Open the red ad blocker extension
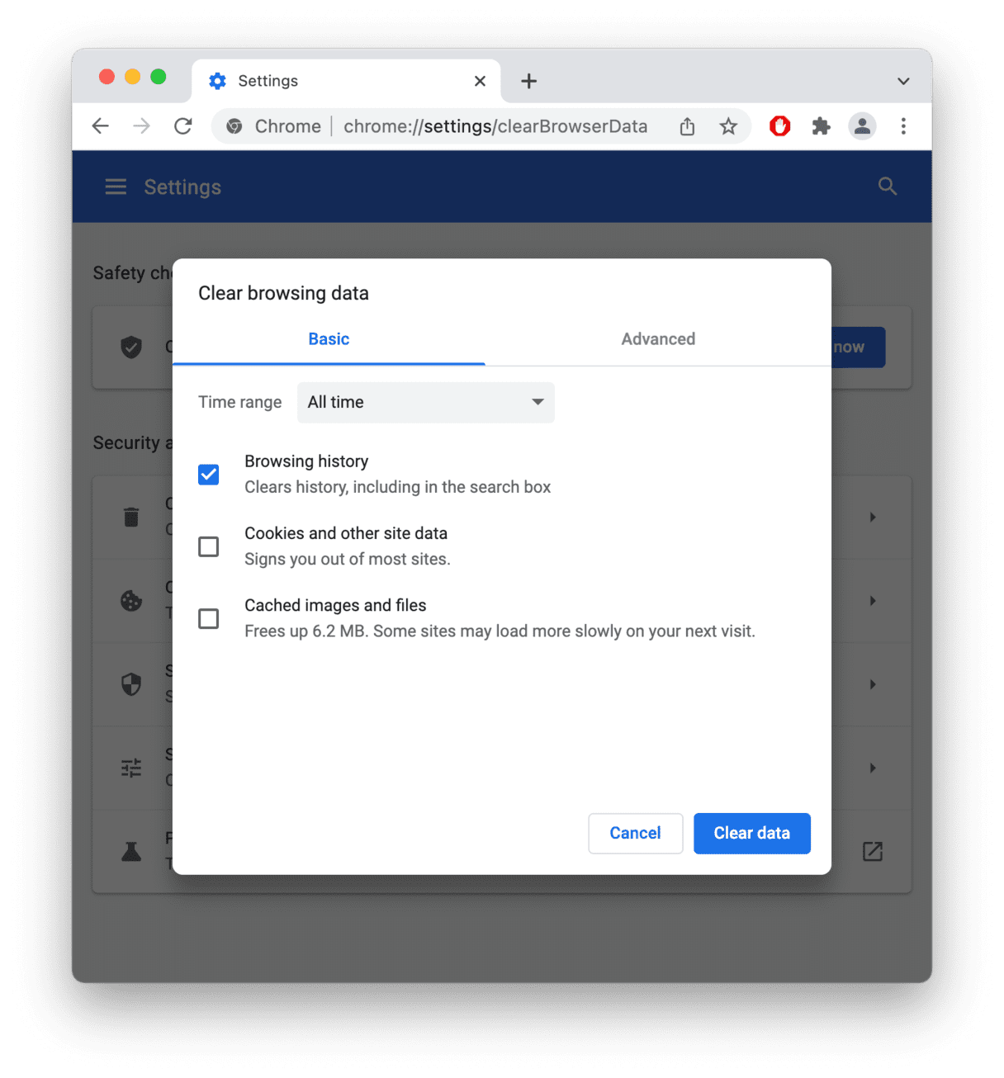The image size is (1004, 1078). click(780, 126)
